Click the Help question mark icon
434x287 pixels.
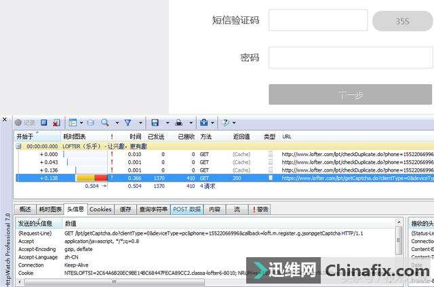pos(226,122)
